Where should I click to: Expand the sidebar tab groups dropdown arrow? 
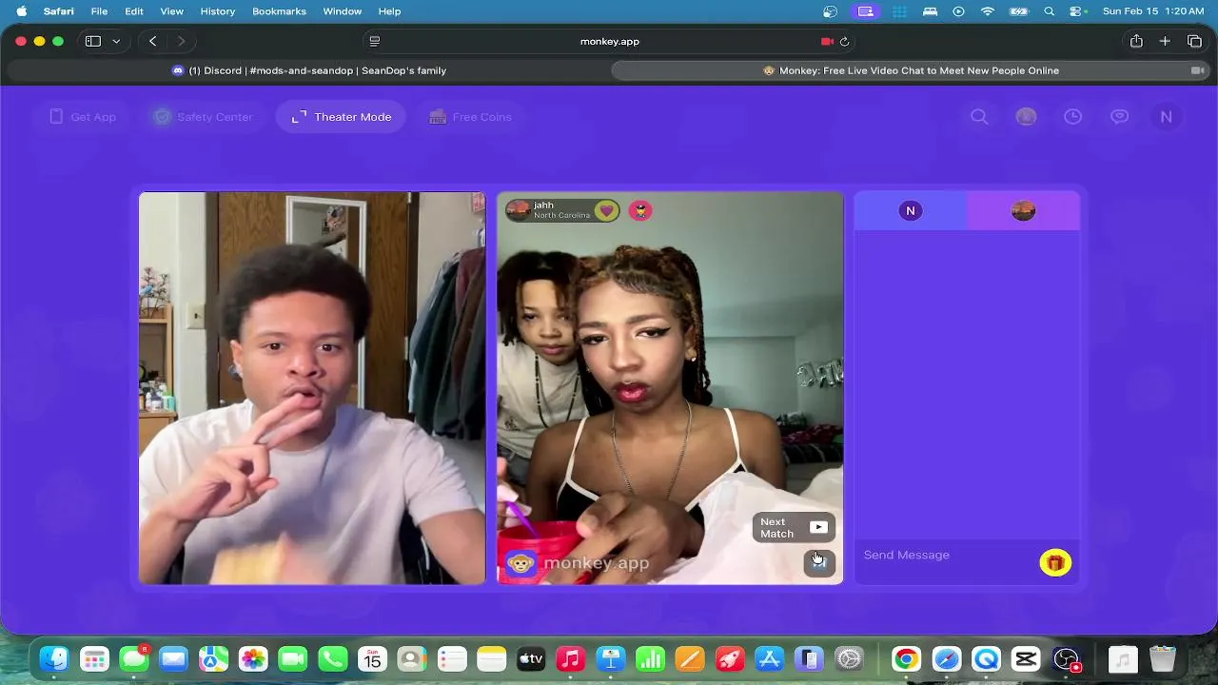pos(116,42)
